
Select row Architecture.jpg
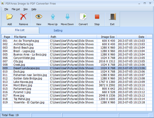pos(74,44)
